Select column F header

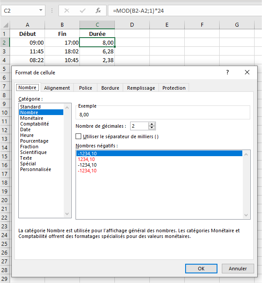(x=202, y=25)
